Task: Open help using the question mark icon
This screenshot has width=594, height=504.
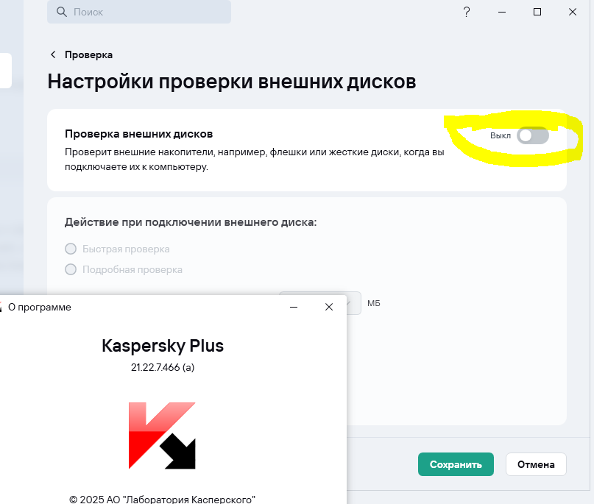Action: (466, 12)
